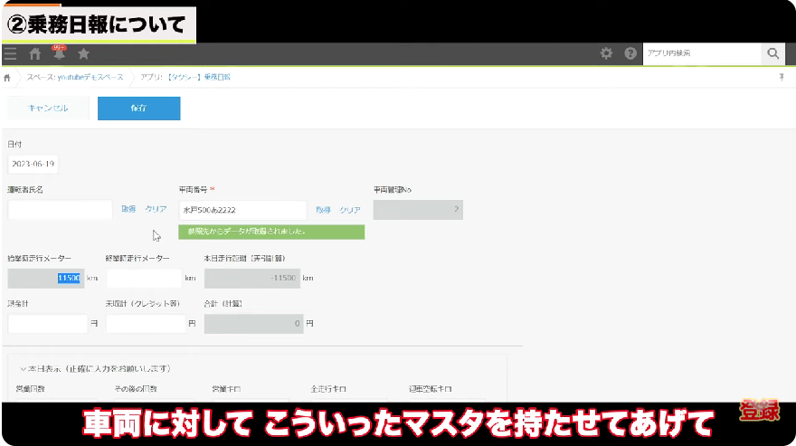This screenshot has width=796, height=446.
Task: Open the 日付 date field
Action: click(x=33, y=165)
